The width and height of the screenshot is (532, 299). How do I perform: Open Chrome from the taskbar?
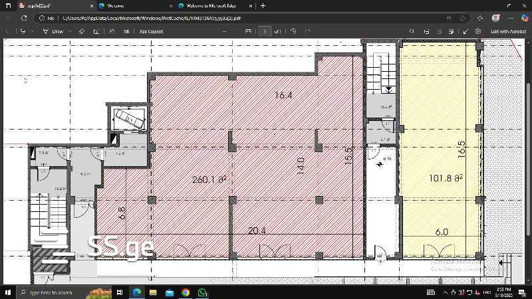coord(186,292)
